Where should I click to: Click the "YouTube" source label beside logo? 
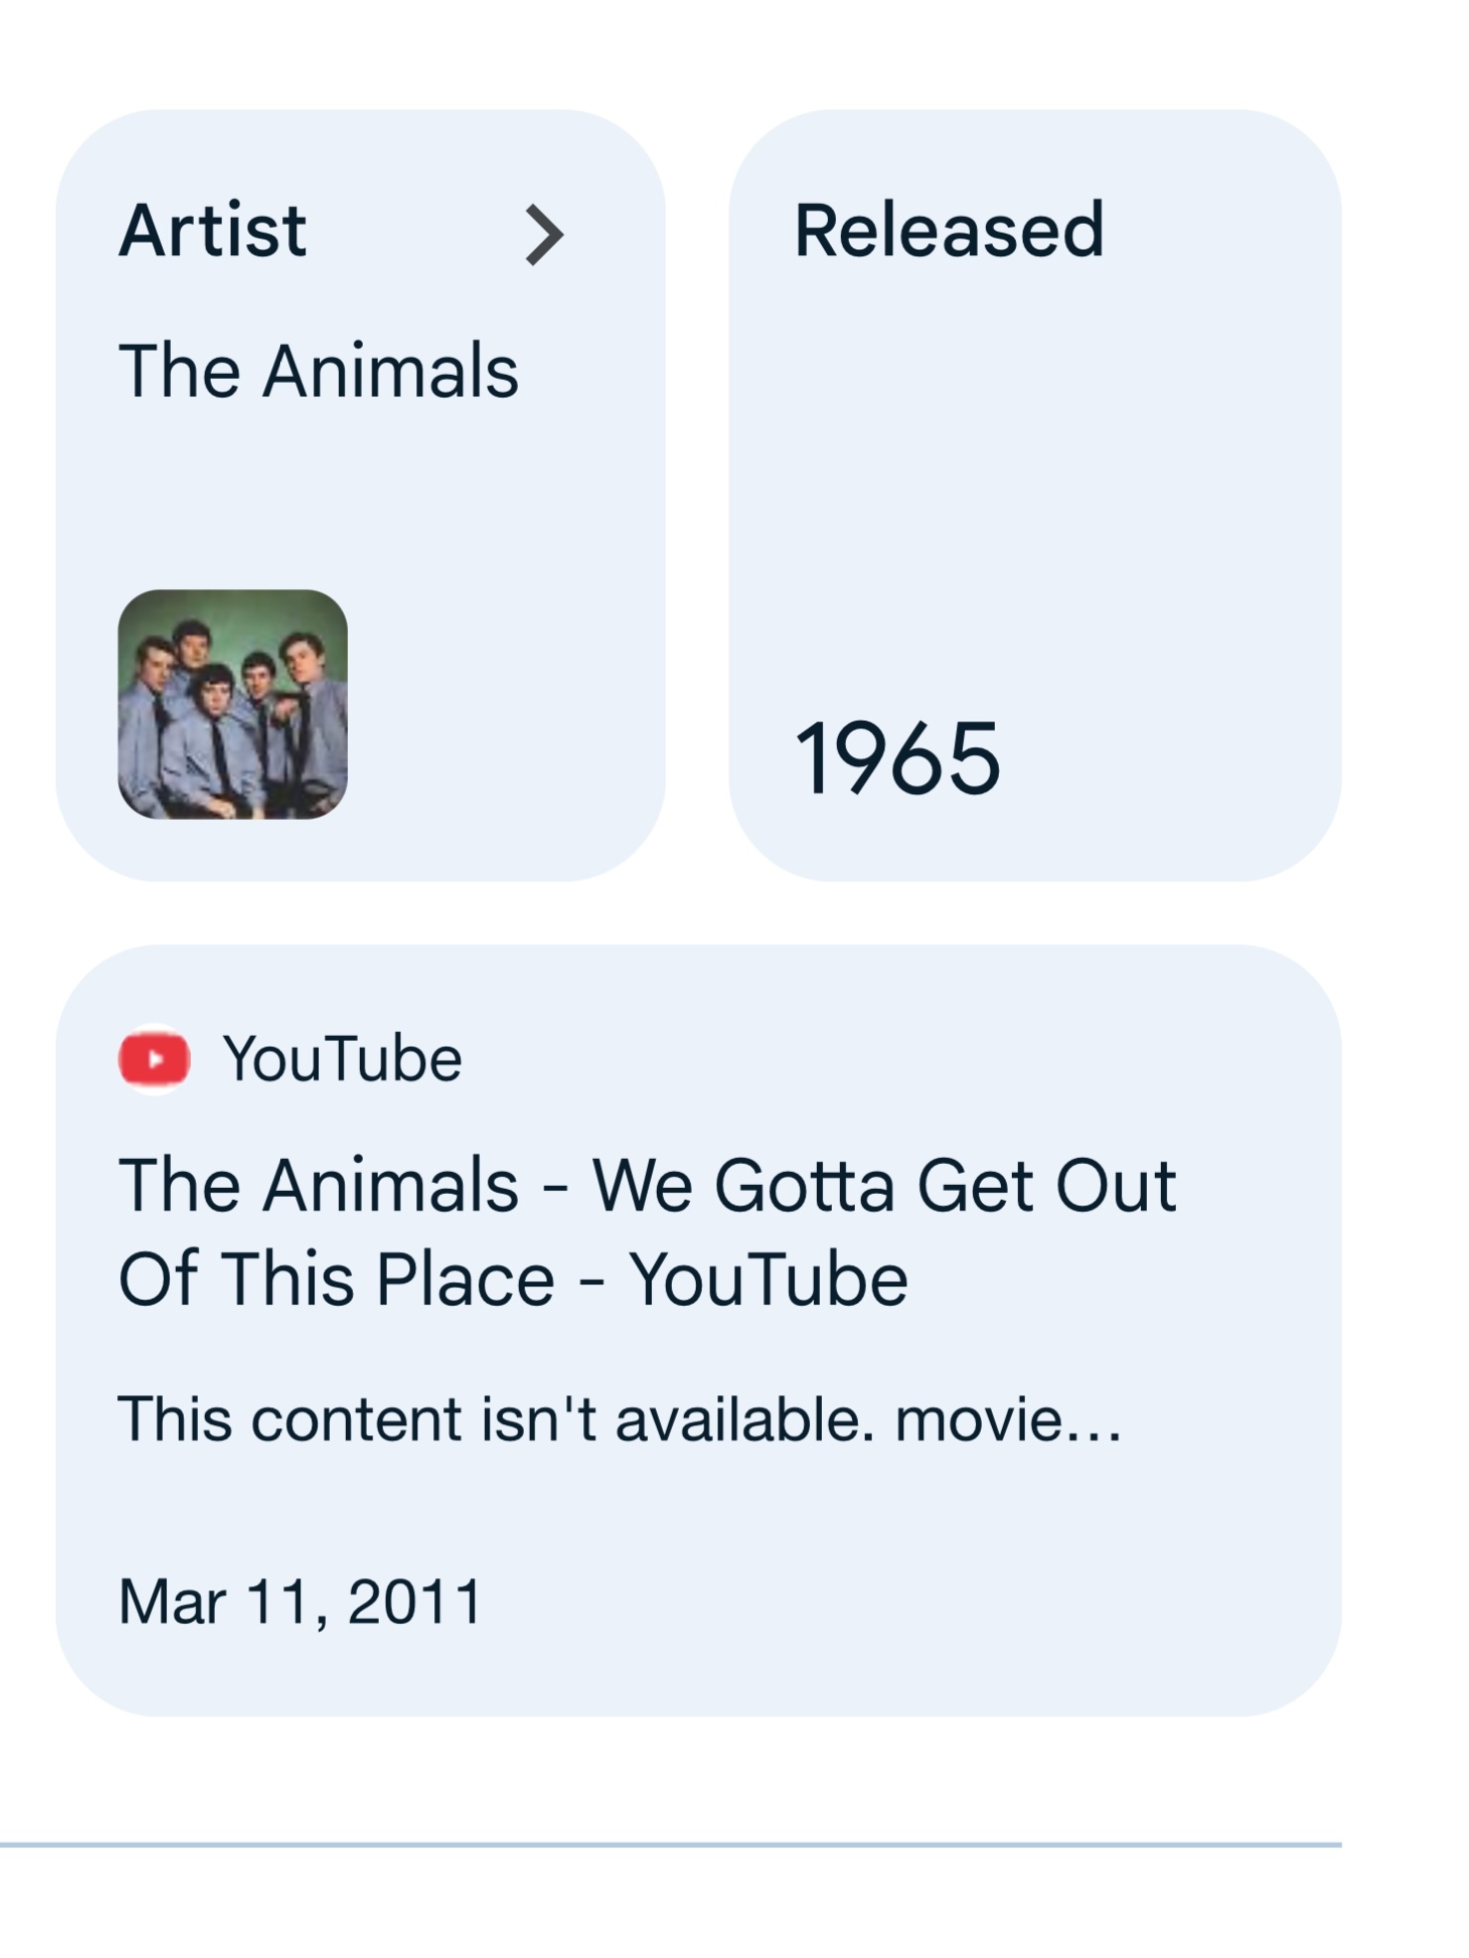click(342, 1059)
